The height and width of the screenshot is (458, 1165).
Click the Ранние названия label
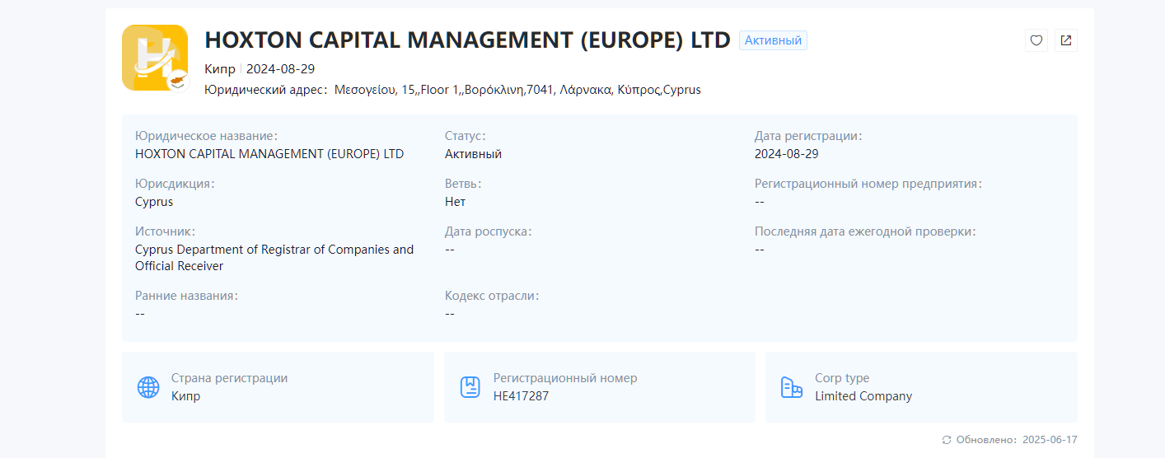coord(186,297)
